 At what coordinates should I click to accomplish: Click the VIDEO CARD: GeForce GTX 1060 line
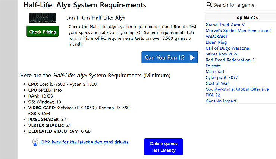[x=81, y=111]
